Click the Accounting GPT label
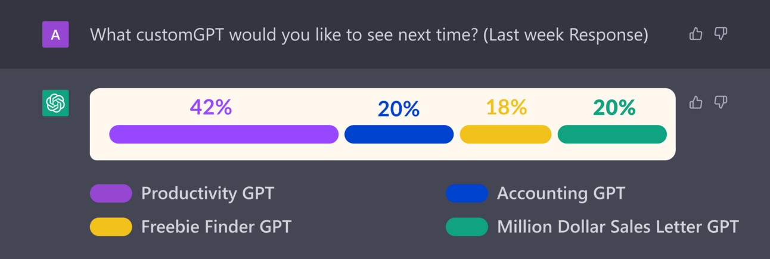Screen dimensions: 770x259 click(561, 194)
